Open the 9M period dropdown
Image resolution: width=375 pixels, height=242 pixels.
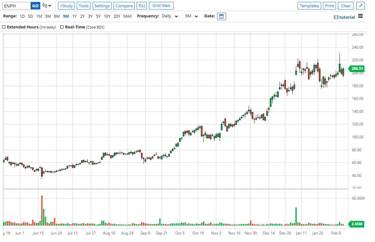pyautogui.click(x=192, y=16)
